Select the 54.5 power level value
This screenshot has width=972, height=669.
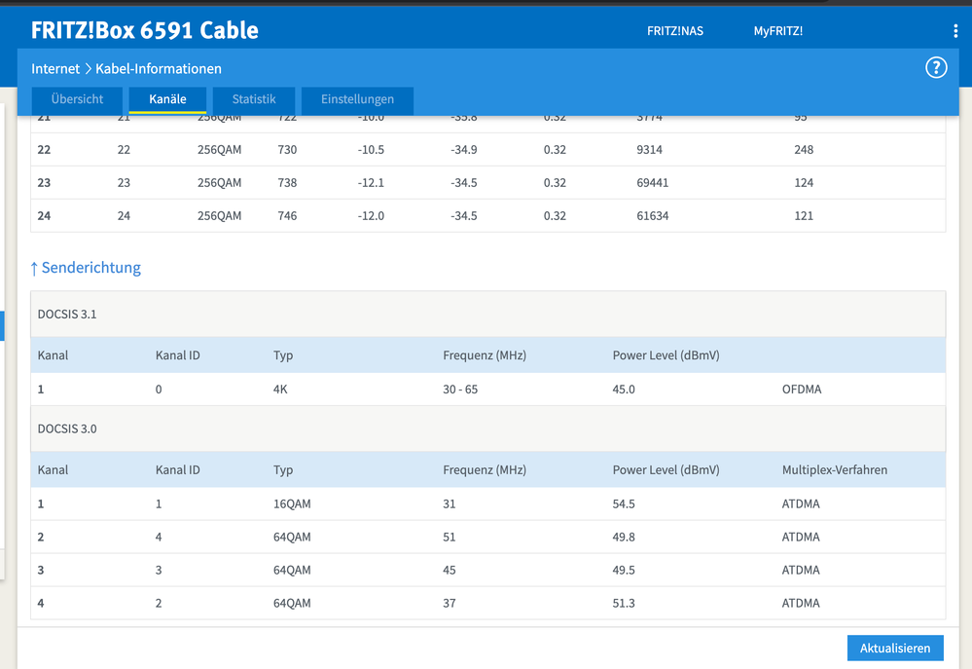click(x=624, y=504)
